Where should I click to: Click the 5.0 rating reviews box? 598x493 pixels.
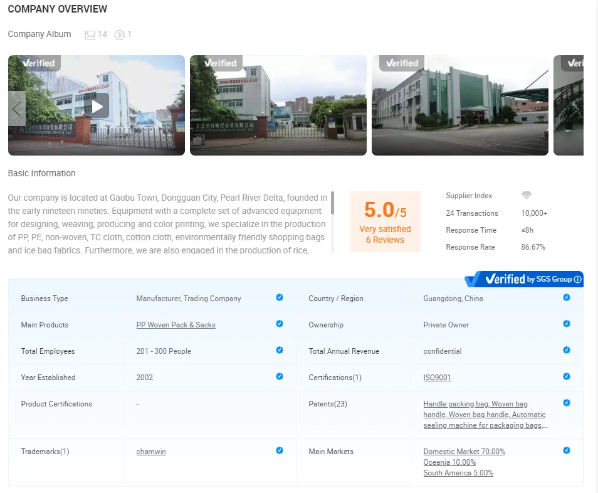[x=385, y=222]
